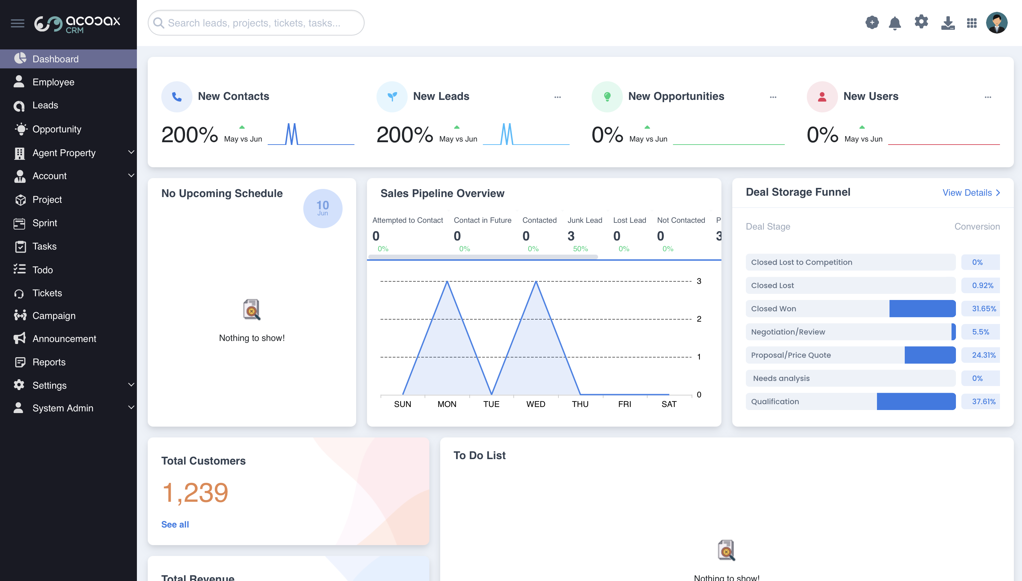Click the Settings gear sidebar icon
Image resolution: width=1022 pixels, height=581 pixels.
coord(19,385)
